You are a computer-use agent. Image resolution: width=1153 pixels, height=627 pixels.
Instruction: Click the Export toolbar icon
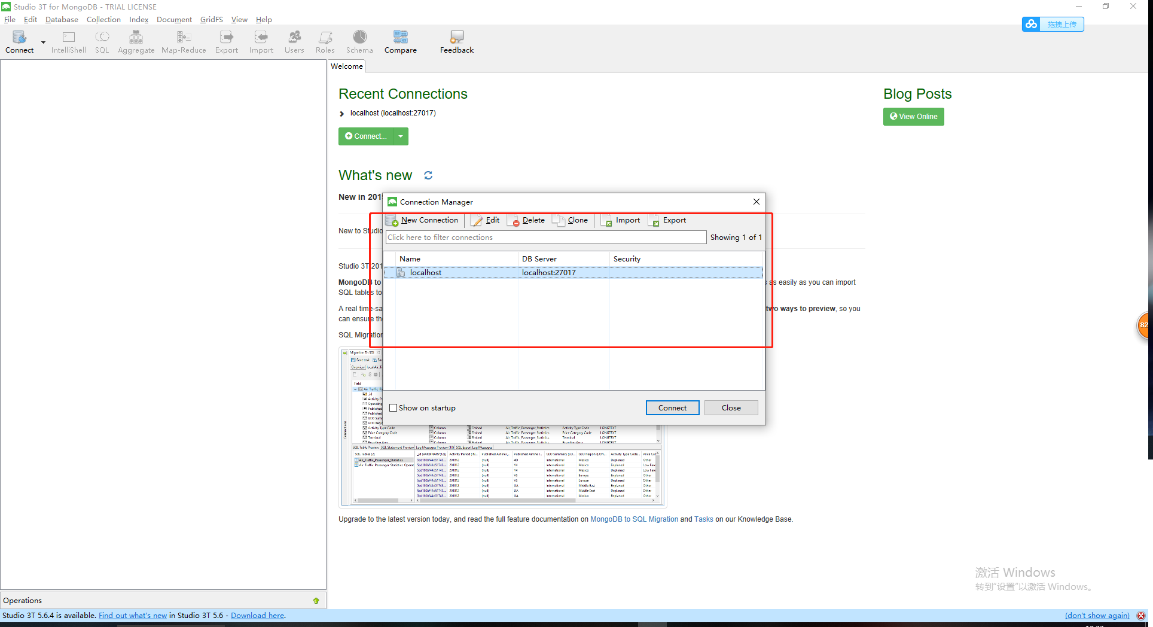tap(227, 42)
